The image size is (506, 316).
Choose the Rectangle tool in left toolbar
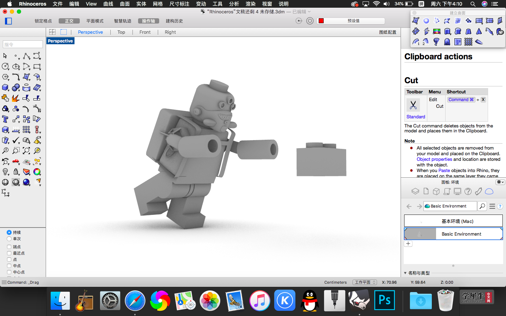[x=37, y=66]
